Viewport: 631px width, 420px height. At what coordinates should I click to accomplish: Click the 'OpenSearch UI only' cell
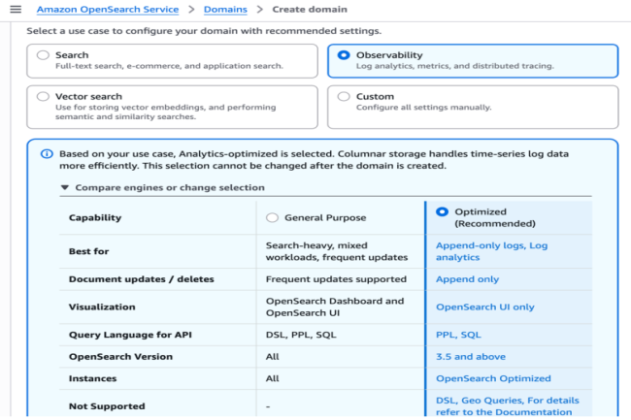pos(485,307)
